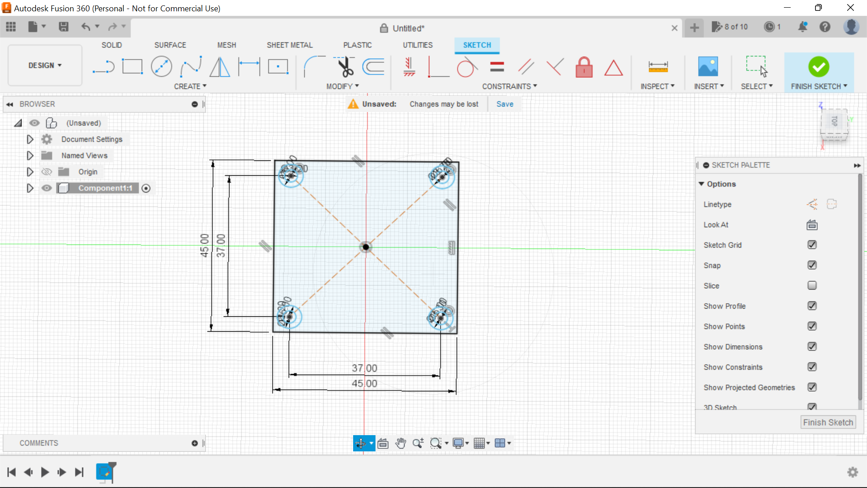Screen dimensions: 867x488
Task: Toggle the Sketch Grid checkbox
Action: tap(812, 245)
